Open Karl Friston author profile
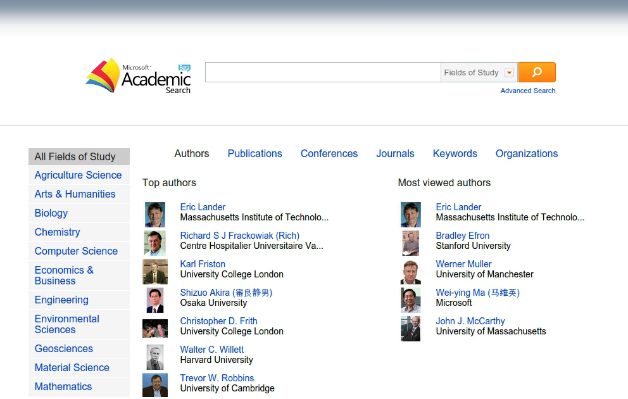The image size is (628, 399). pyautogui.click(x=203, y=264)
